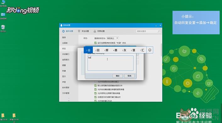
Task: Toggle 允许使用QQ秀聊天随动表情 checkbox
Action: coord(95,93)
